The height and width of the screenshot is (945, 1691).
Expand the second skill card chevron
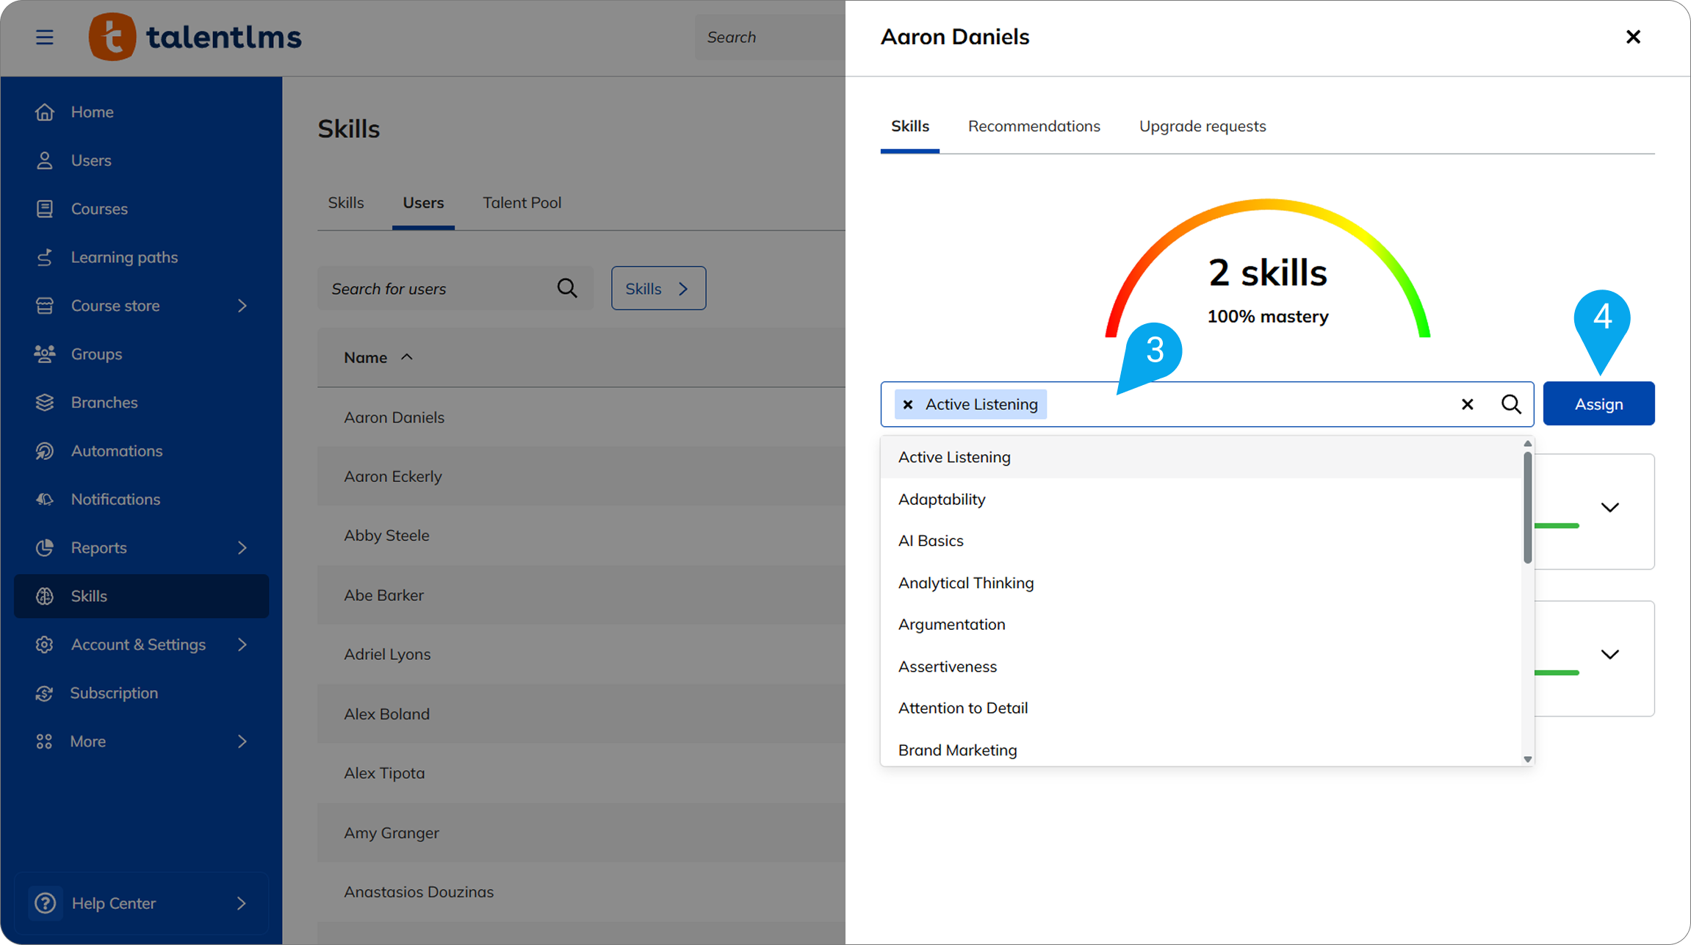pos(1609,655)
